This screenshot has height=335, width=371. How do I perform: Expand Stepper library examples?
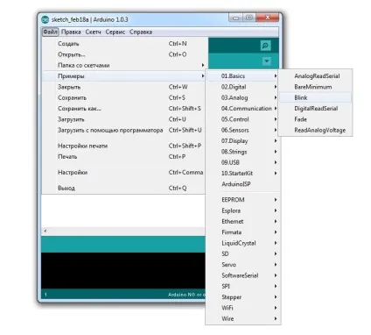tap(242, 297)
